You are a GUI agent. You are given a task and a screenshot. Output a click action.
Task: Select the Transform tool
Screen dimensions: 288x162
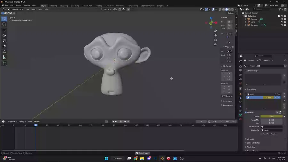coord(4,46)
